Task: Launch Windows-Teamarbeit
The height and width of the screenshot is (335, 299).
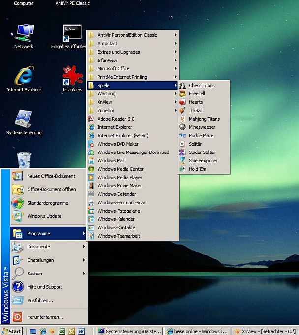Action: (x=132, y=236)
